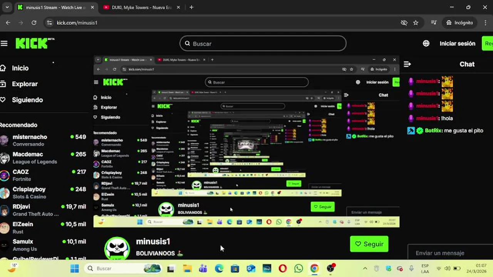Image resolution: width=493 pixels, height=277 pixels.
Task: Open a new browser tab
Action: pos(191,7)
